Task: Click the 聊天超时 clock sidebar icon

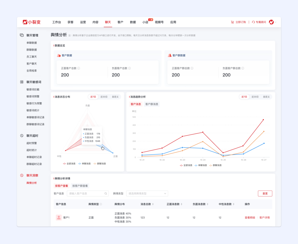Action: 22,136
